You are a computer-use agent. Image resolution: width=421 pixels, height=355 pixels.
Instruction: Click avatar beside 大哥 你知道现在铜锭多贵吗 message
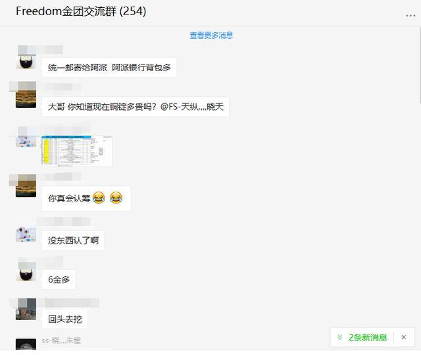pos(26,98)
